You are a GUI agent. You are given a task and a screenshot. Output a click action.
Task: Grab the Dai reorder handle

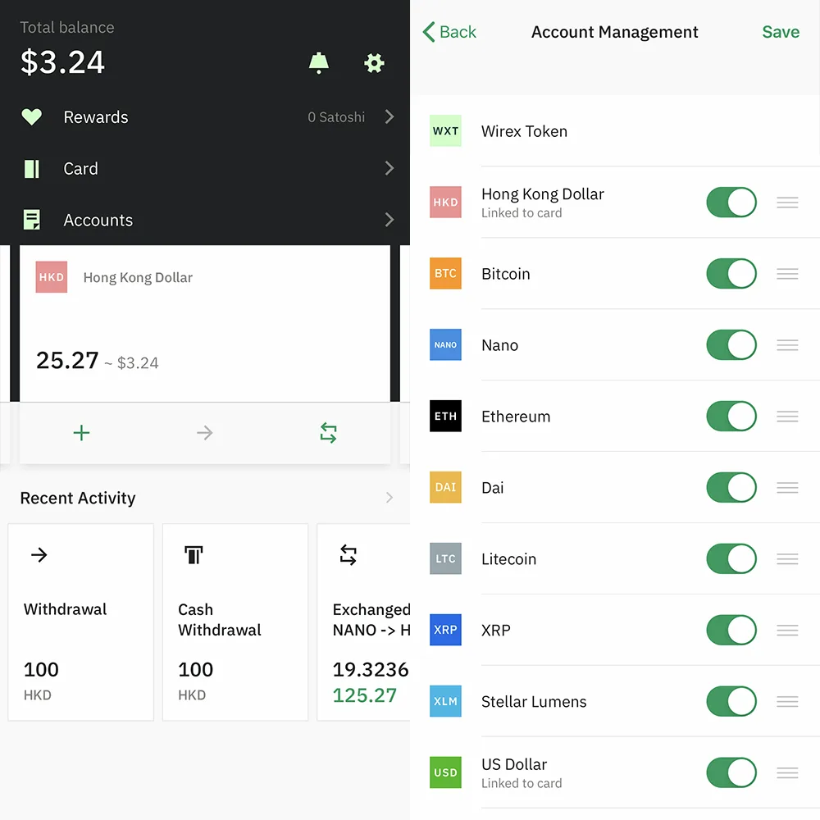click(787, 487)
